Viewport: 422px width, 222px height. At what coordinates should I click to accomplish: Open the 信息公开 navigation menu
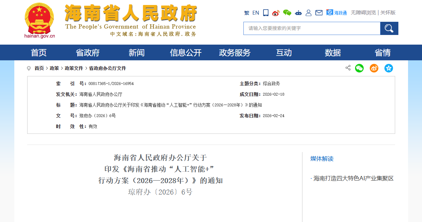pyautogui.click(x=185, y=52)
